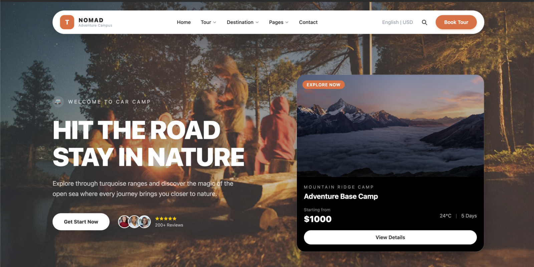The width and height of the screenshot is (534, 267).
Task: Click the five yellow stars rating
Action: (166, 219)
